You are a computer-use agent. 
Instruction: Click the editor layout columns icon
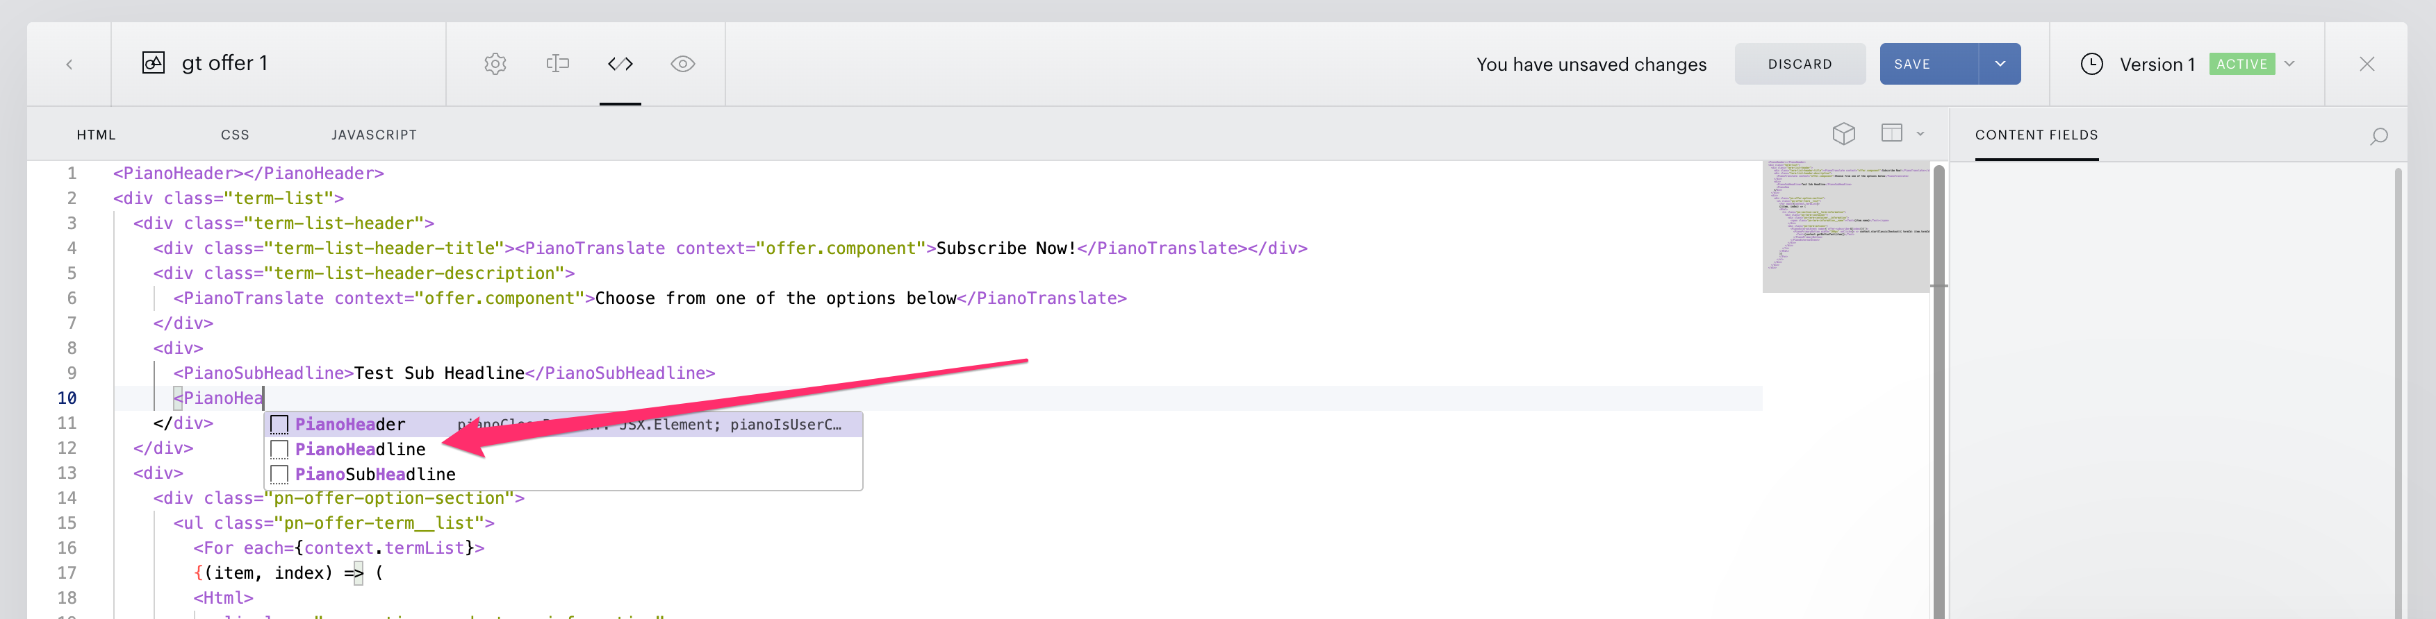[1891, 133]
